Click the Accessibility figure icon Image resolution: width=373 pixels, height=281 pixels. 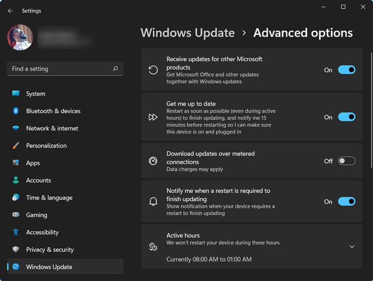point(16,232)
